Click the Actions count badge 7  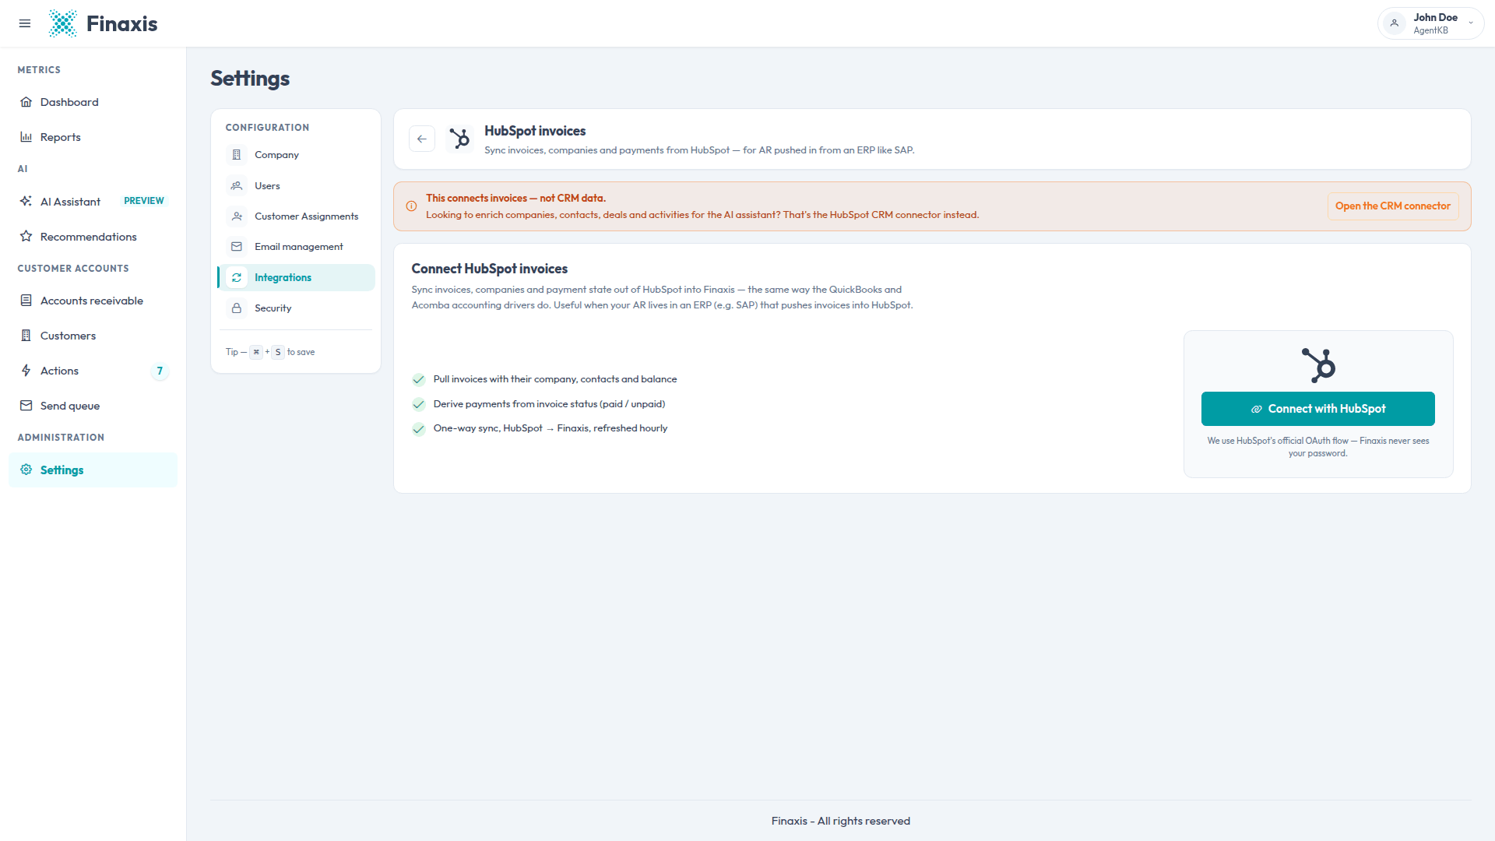coord(160,371)
